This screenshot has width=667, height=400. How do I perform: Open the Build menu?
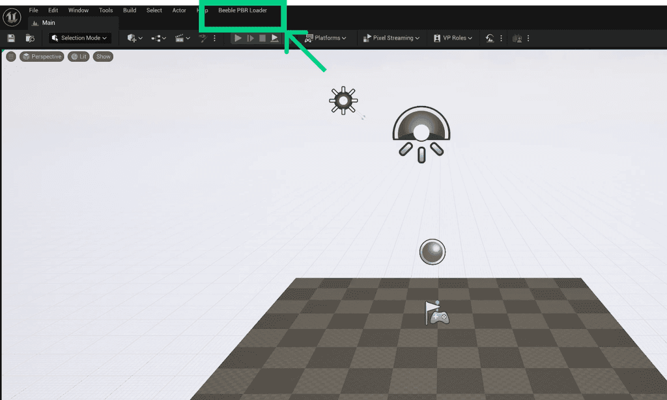click(x=129, y=10)
